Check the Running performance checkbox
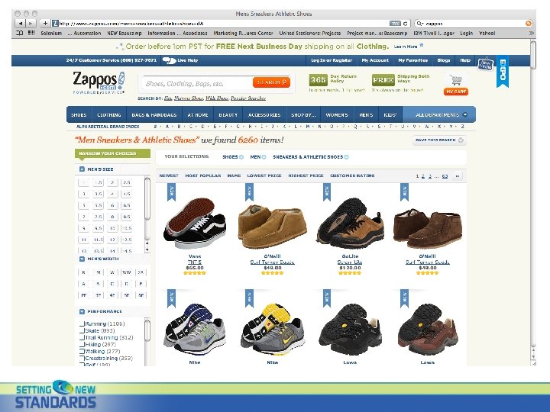 82,323
